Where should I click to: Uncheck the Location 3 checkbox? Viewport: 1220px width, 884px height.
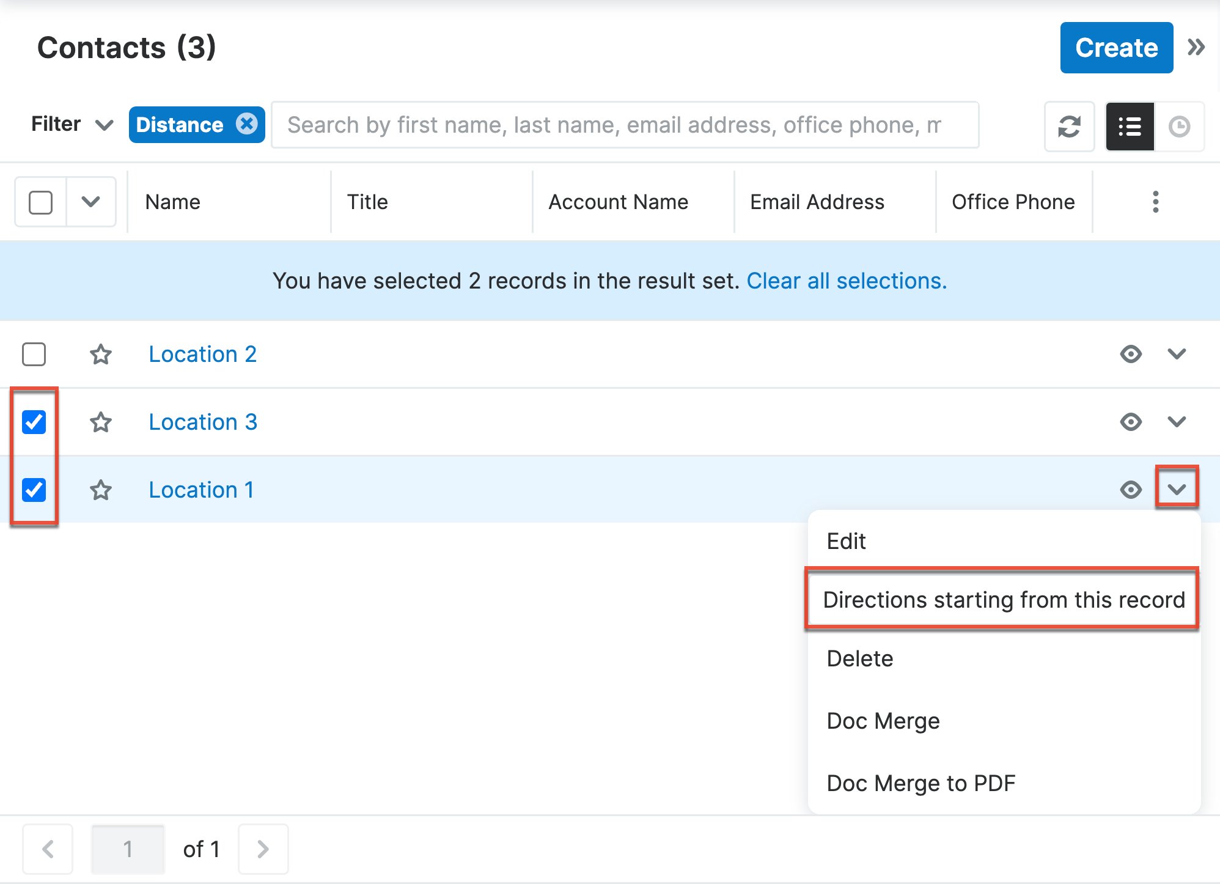pyautogui.click(x=34, y=422)
